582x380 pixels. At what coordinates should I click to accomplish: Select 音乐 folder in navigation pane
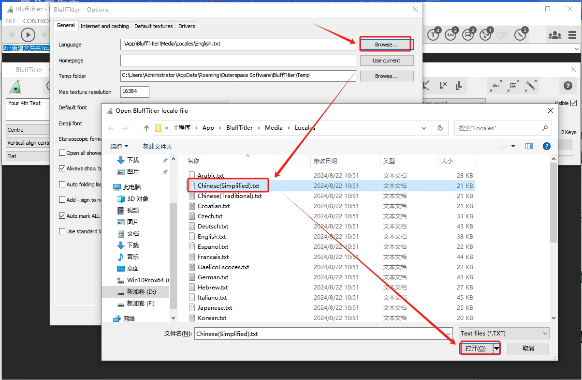point(132,257)
